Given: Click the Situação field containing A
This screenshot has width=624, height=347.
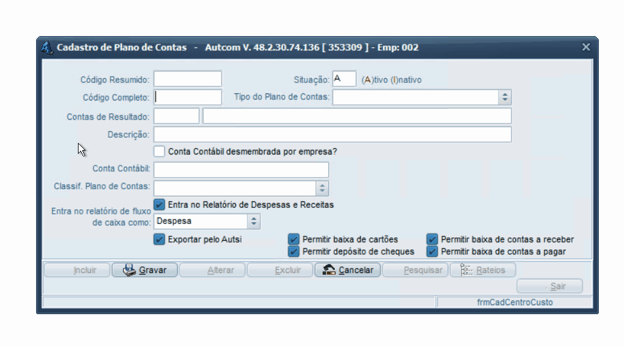Looking at the screenshot, I should (345, 79).
